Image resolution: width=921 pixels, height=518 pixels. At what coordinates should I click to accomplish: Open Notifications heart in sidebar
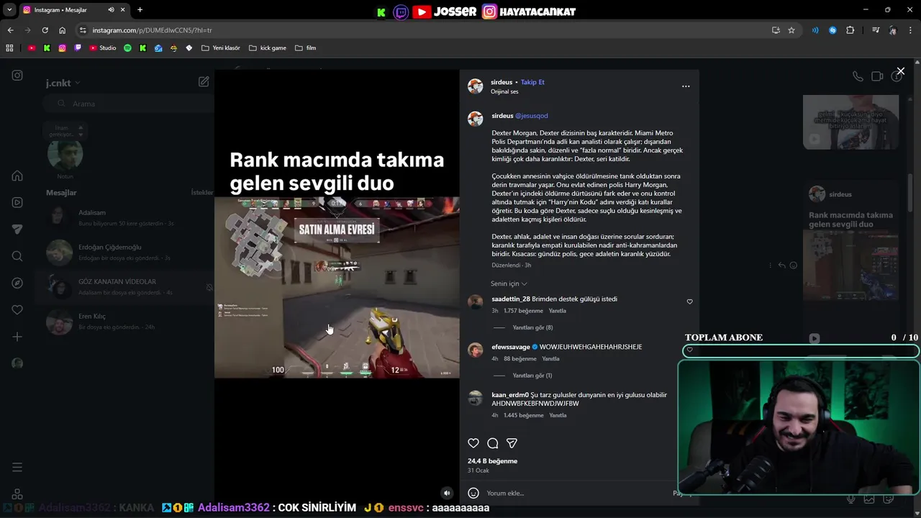coord(17,309)
